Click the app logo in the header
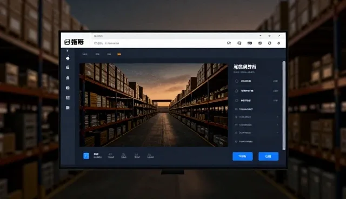 pos(74,42)
